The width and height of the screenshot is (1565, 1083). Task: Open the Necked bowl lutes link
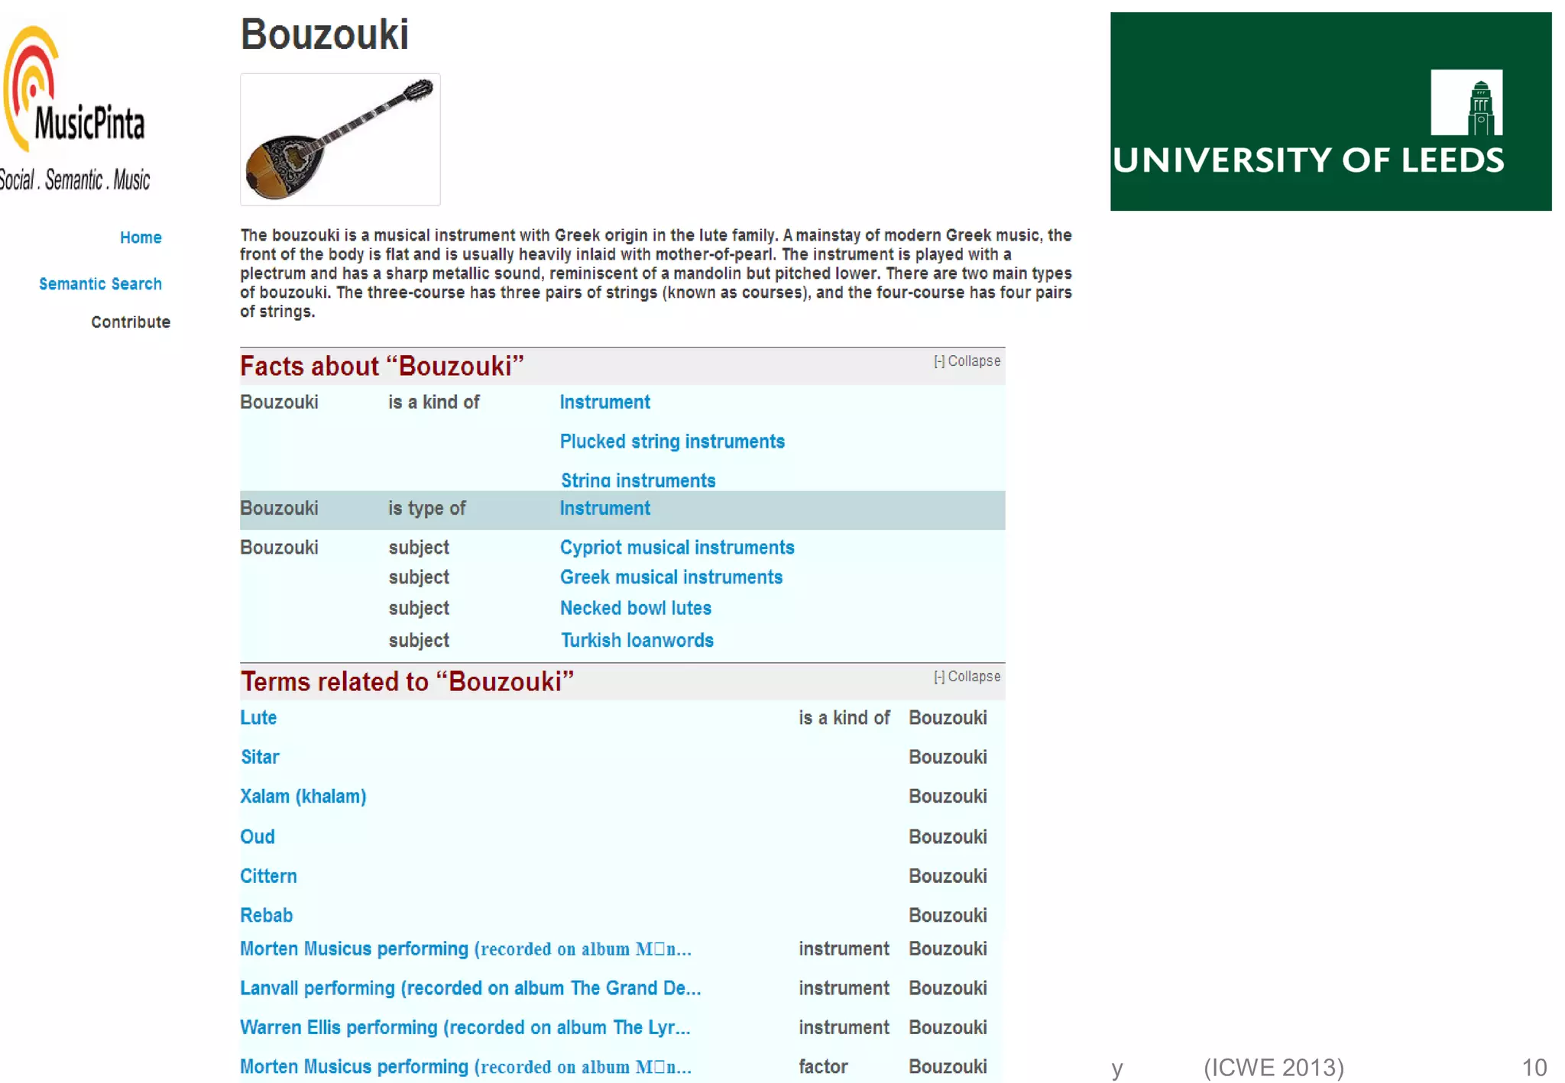point(635,609)
